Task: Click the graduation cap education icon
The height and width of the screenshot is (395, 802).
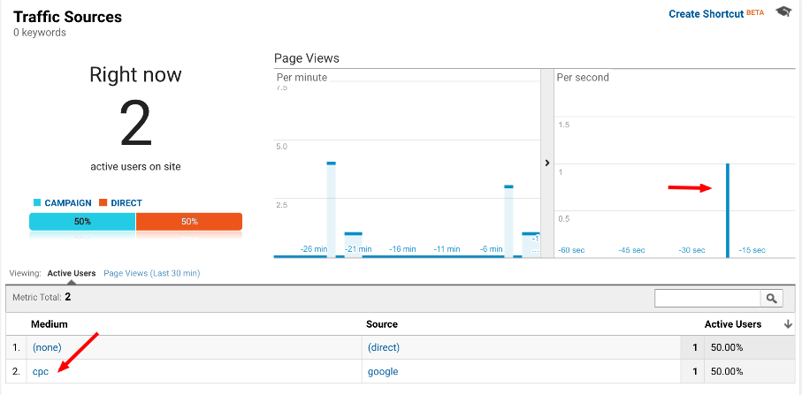Action: pyautogui.click(x=783, y=12)
